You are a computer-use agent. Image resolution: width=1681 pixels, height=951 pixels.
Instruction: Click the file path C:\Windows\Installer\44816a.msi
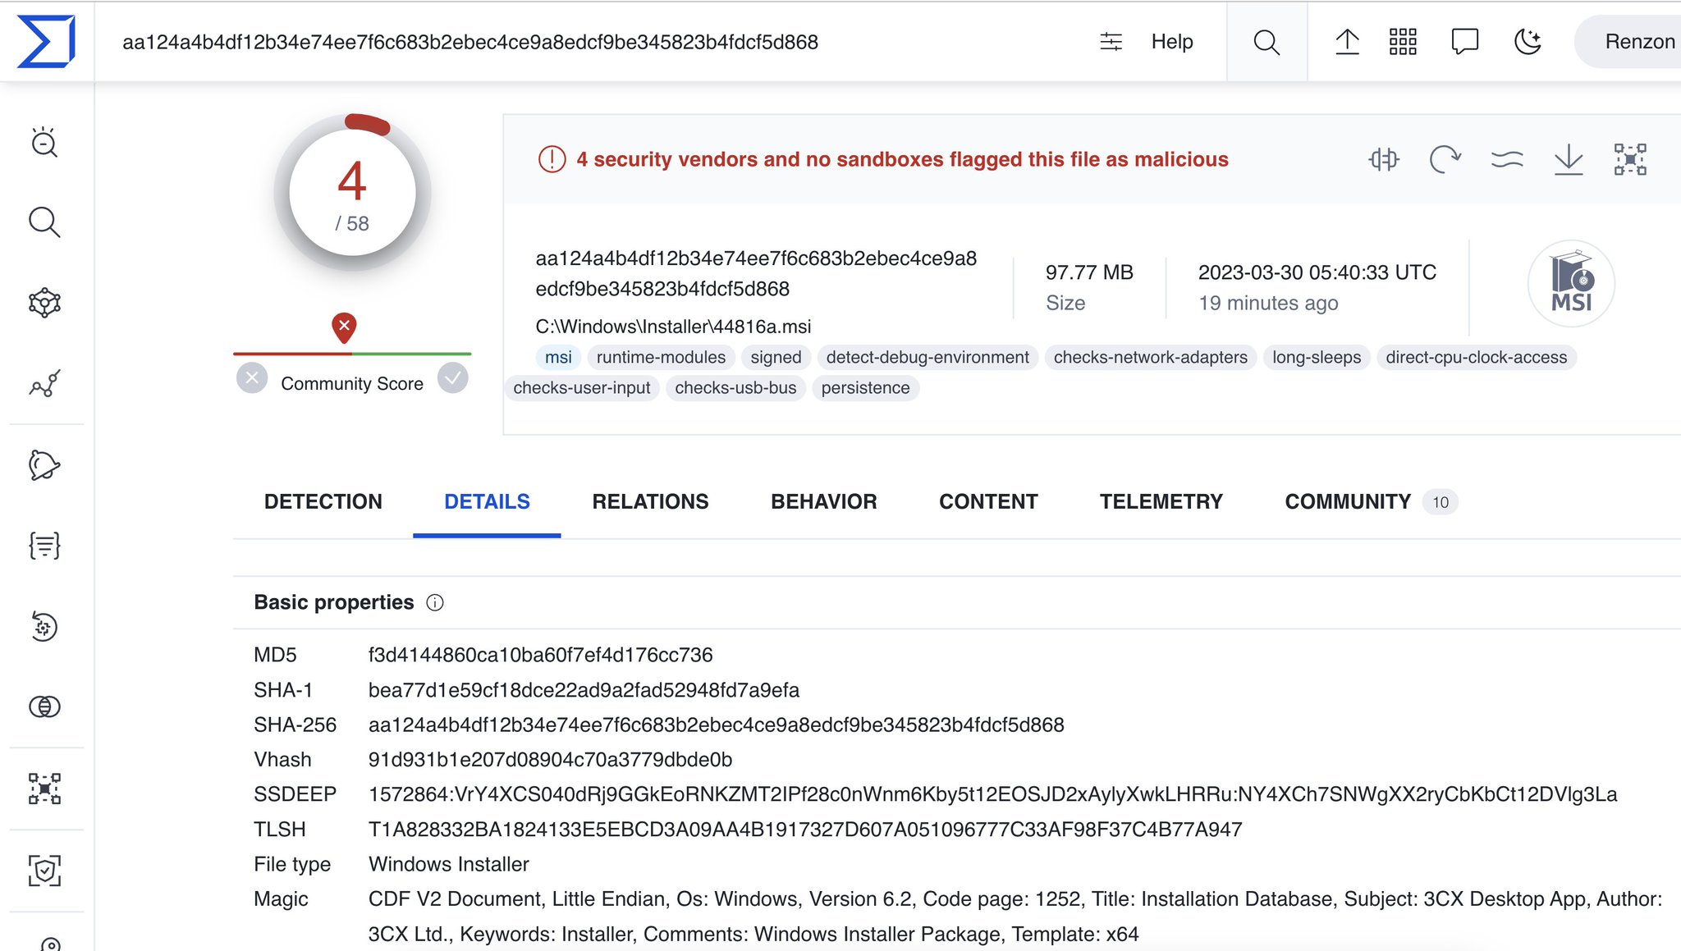coord(673,327)
